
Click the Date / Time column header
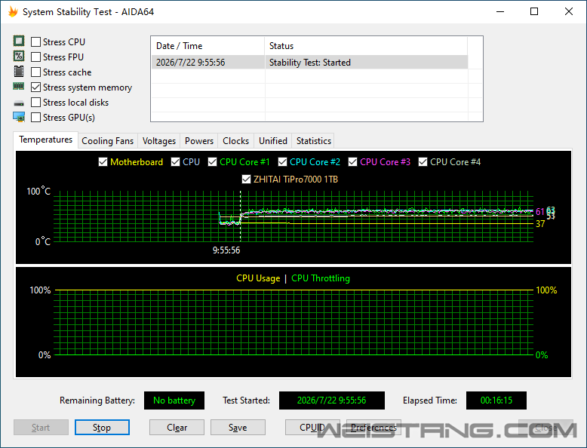tap(207, 46)
